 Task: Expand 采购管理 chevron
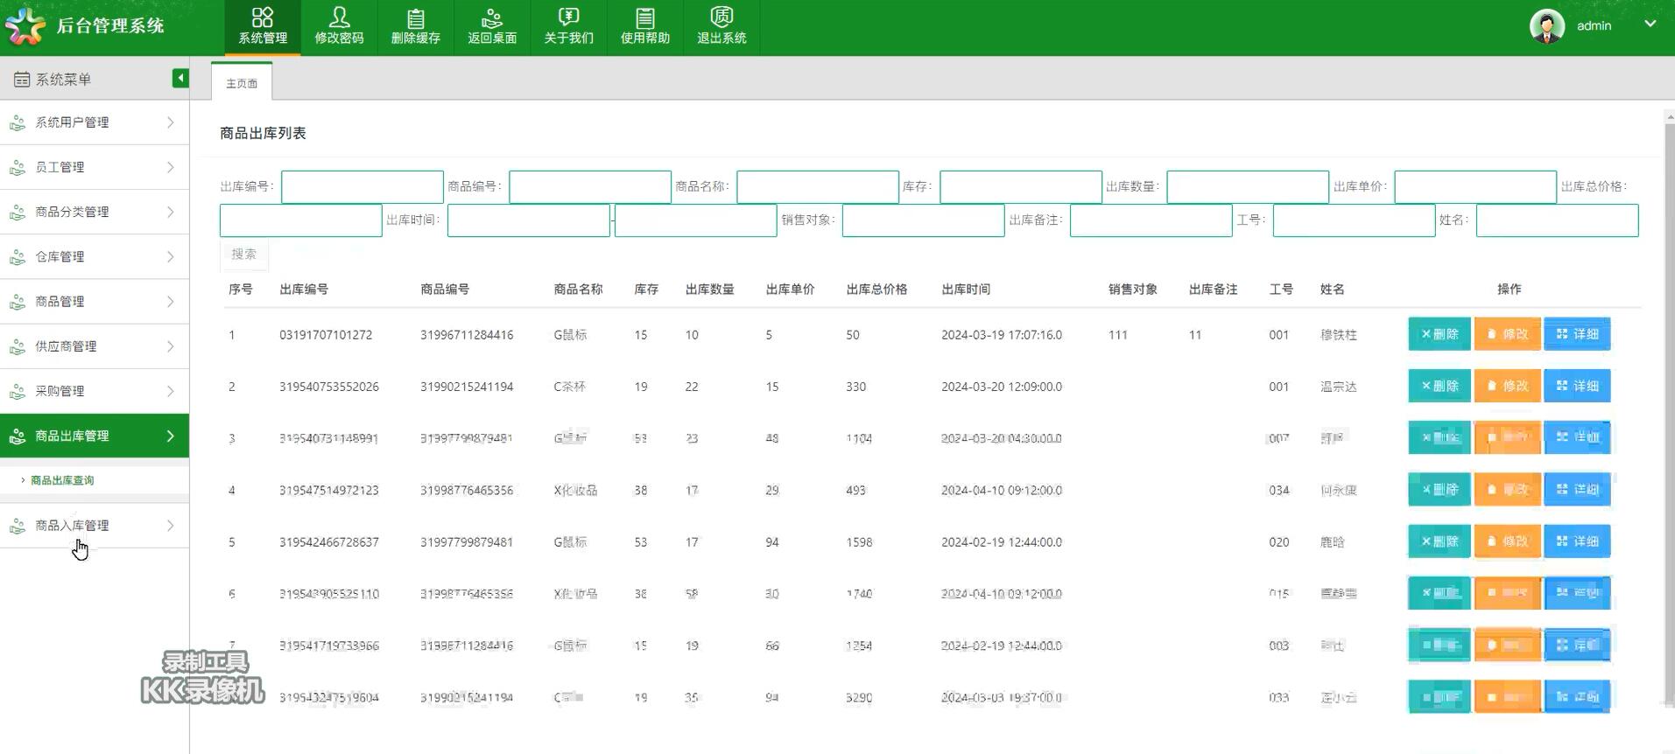coord(171,391)
